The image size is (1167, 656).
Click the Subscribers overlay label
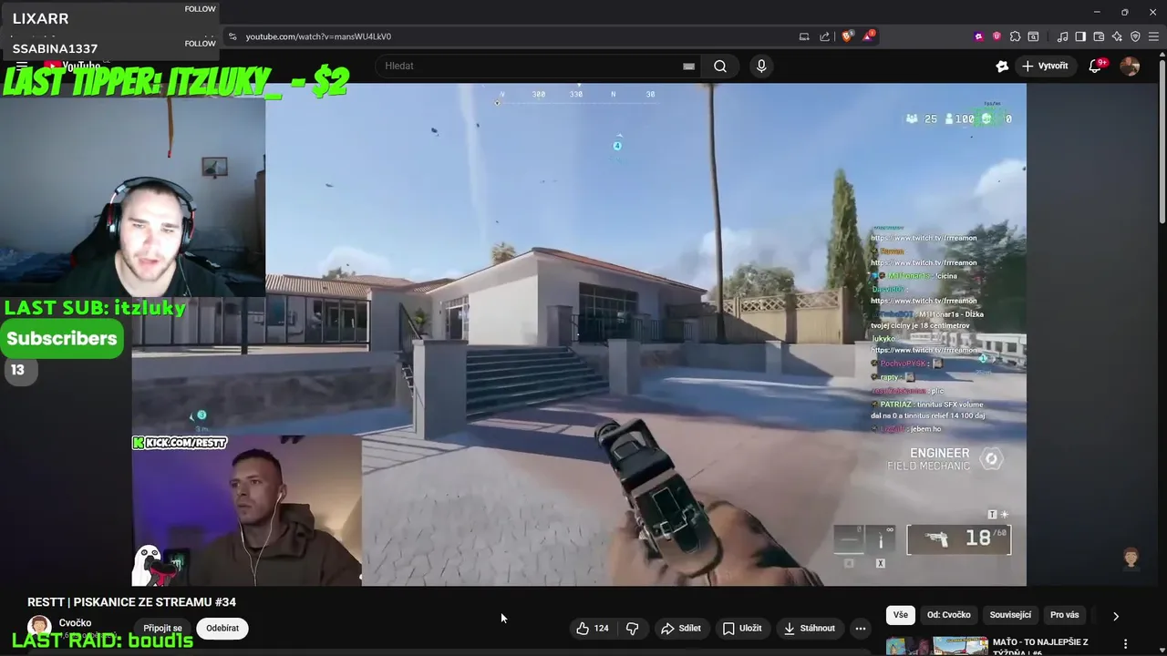61,338
